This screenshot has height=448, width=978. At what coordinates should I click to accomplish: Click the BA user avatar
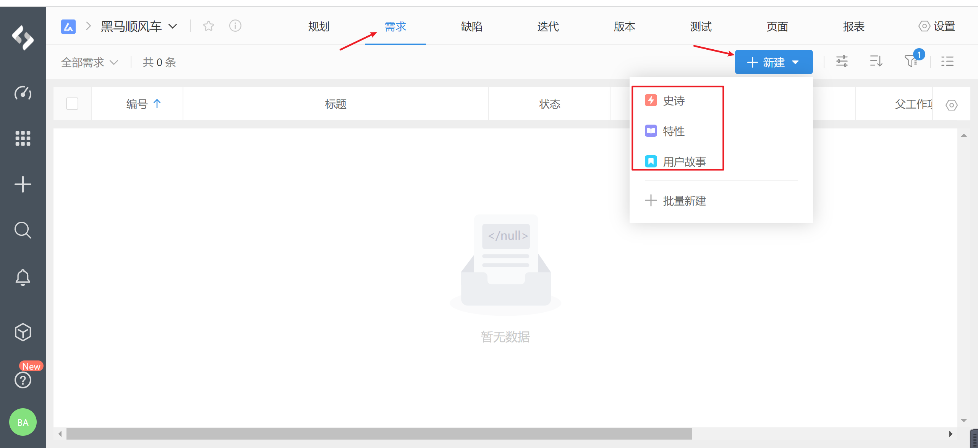pyautogui.click(x=23, y=422)
